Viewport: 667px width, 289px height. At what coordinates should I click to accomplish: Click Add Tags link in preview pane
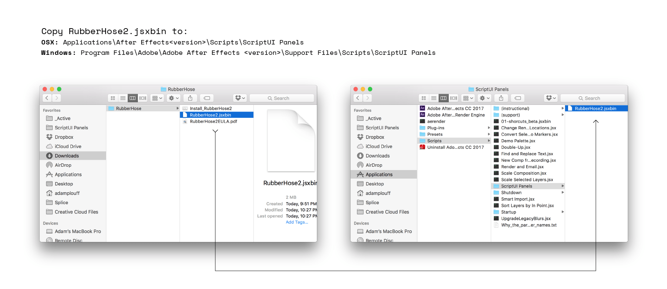297,222
